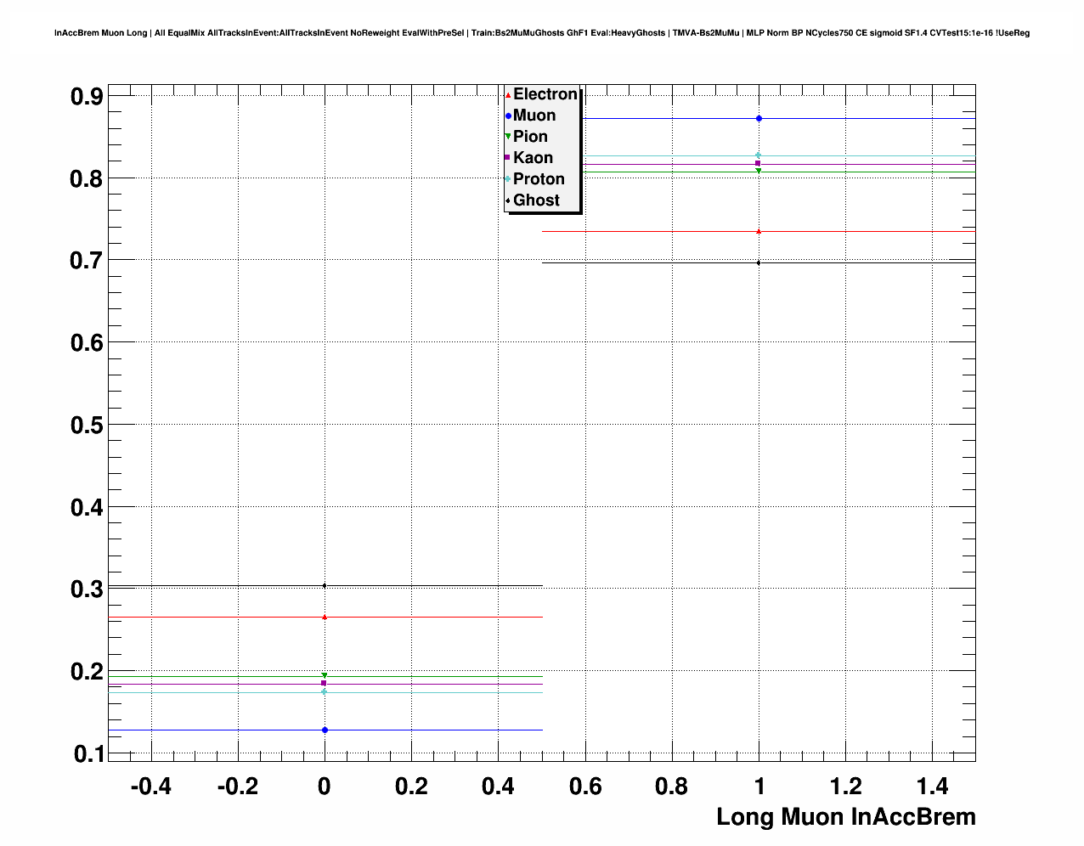Select the "Proton" legend label text
The image size is (1084, 846).
(539, 179)
